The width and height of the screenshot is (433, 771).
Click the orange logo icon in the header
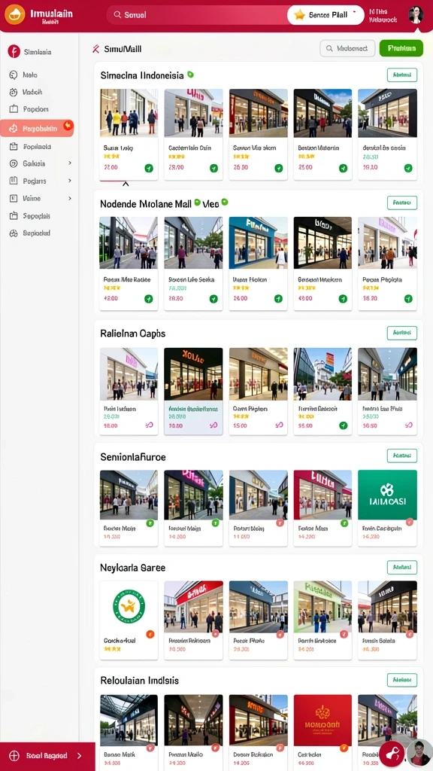14,14
